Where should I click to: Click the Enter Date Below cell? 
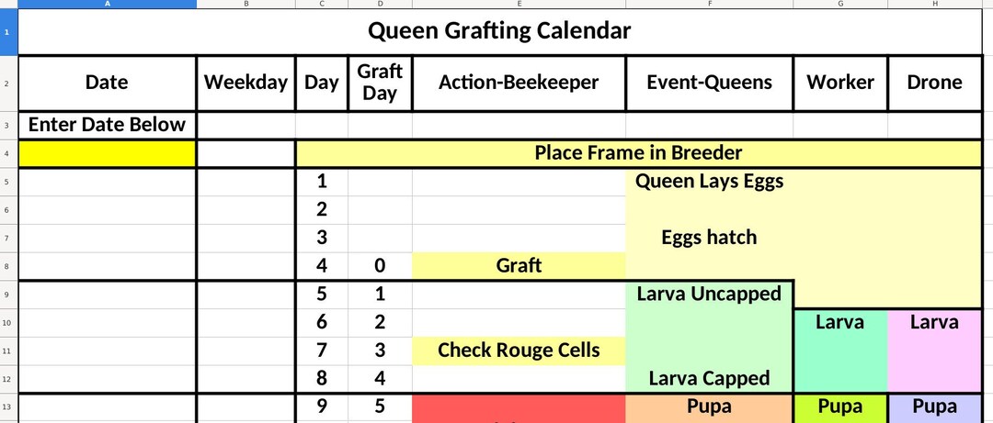[107, 125]
